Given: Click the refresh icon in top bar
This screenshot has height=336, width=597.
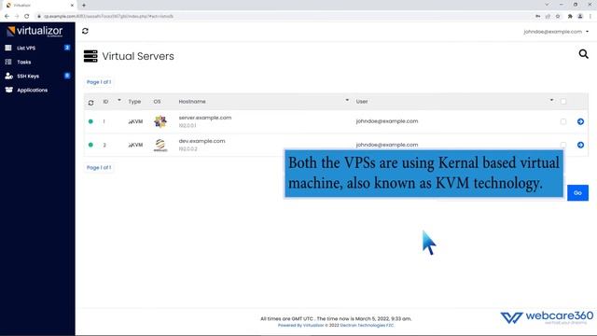Looking at the screenshot, I should pos(85,31).
